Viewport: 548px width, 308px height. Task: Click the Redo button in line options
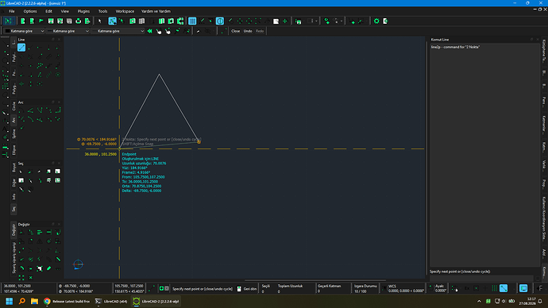coord(260,31)
